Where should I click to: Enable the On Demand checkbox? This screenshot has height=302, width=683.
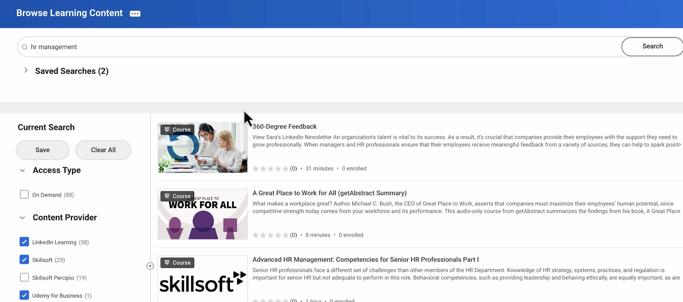click(x=24, y=195)
